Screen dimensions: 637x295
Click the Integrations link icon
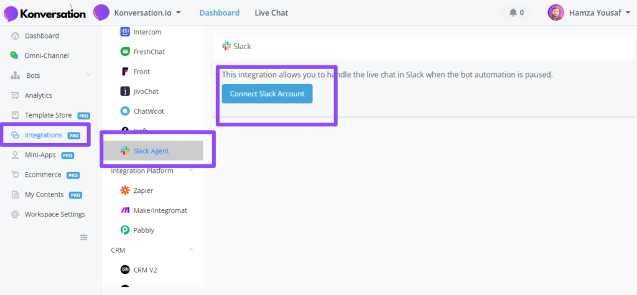15,135
